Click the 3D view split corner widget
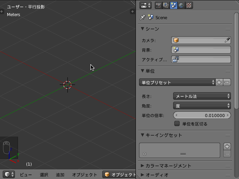Screen dimensions: 239x179 [x=133, y=2]
